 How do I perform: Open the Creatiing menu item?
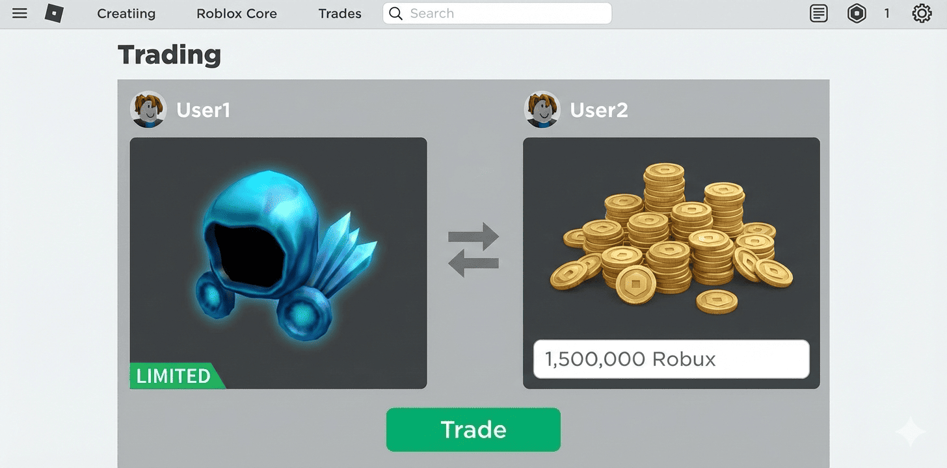tap(126, 14)
